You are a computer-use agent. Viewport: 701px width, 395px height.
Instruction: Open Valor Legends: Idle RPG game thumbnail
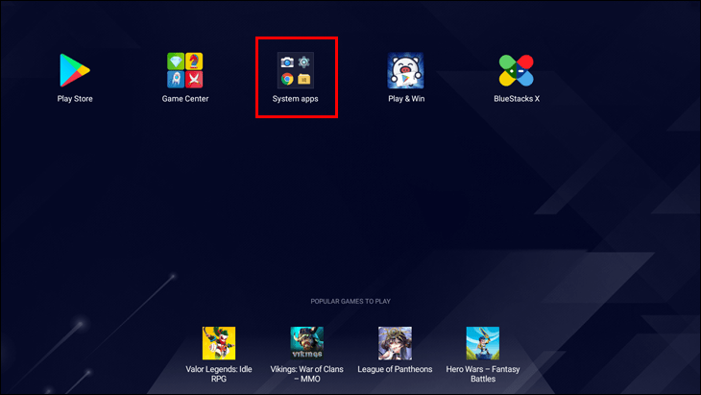coord(219,343)
